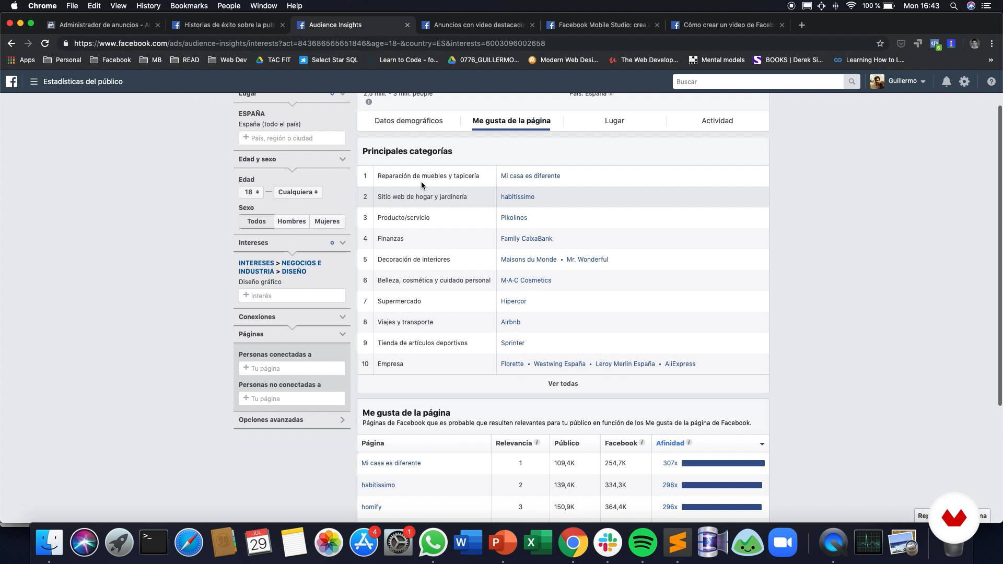Open Microsoft Excel from the dock
The width and height of the screenshot is (1003, 564).
tap(538, 543)
